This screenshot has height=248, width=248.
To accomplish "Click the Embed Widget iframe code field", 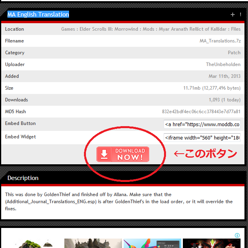I will pos(202,138).
